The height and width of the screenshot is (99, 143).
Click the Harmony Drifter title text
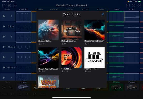coord(45,41)
